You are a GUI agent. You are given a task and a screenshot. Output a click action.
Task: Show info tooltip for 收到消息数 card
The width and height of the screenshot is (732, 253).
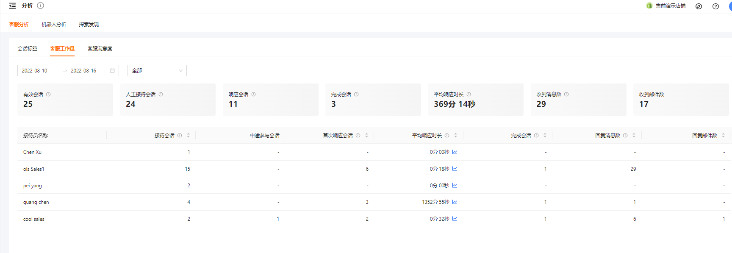coord(566,95)
